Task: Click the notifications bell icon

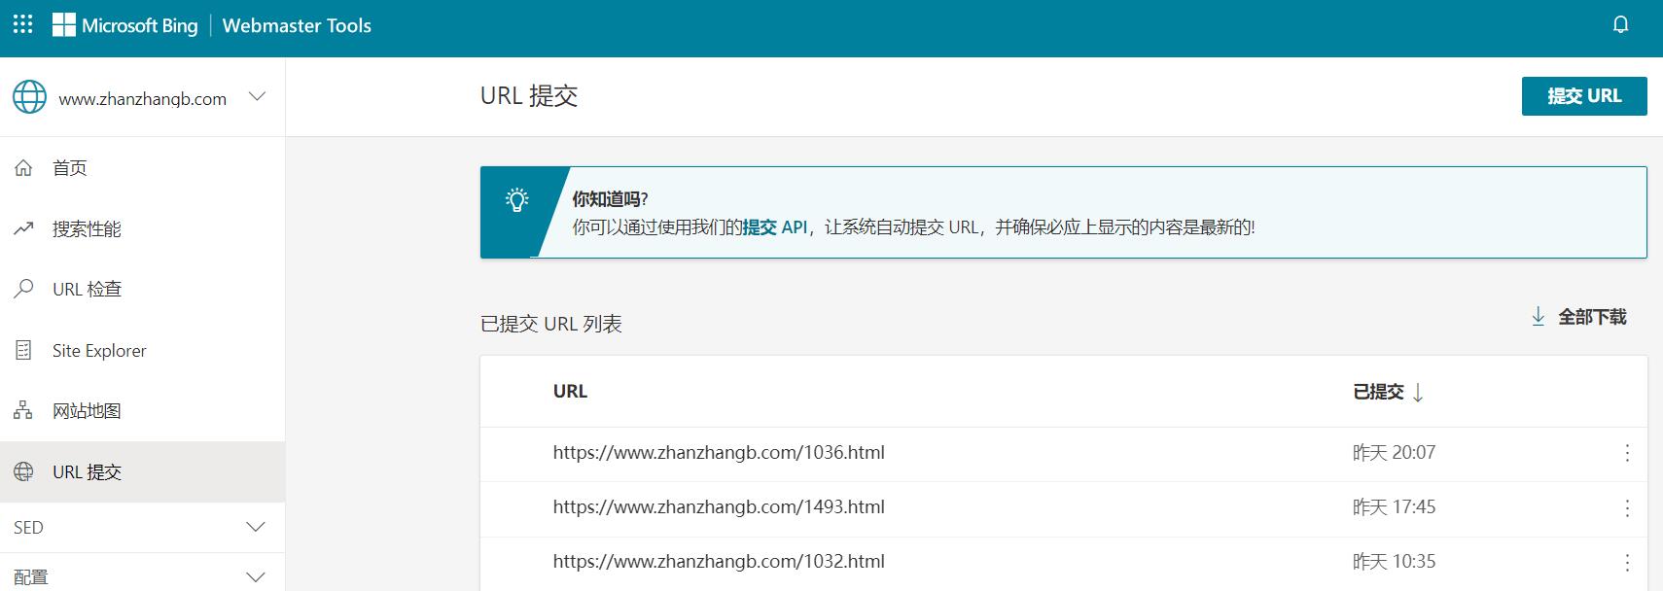Action: pos(1620,25)
